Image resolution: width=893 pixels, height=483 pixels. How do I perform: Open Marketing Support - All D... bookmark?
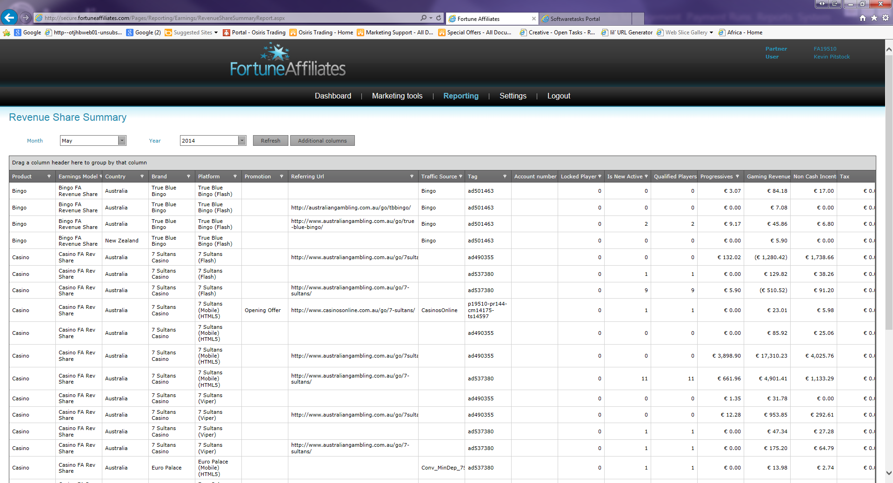pos(395,33)
